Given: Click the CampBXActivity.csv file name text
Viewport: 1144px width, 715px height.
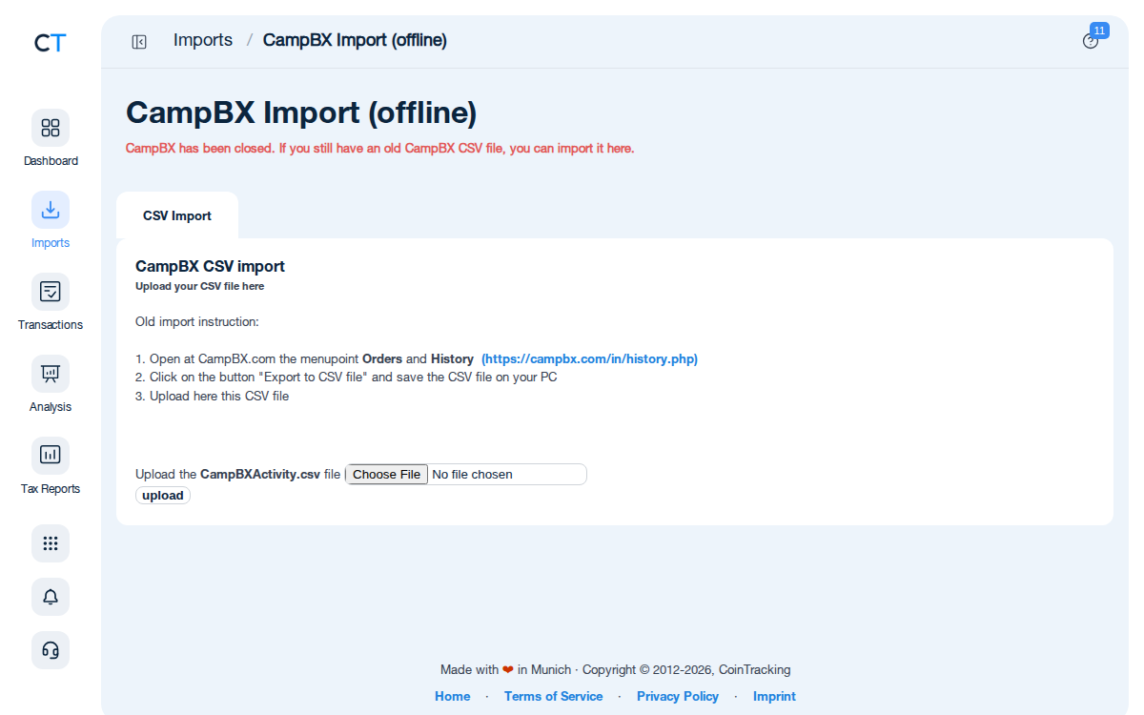Looking at the screenshot, I should (x=260, y=474).
